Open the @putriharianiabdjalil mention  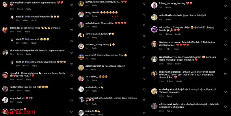[194, 16]
